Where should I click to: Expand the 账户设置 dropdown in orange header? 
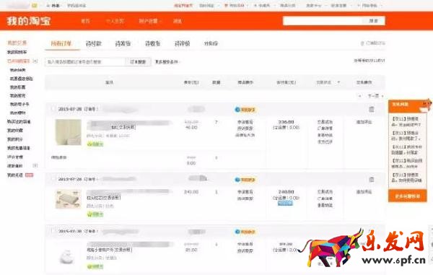(x=149, y=21)
